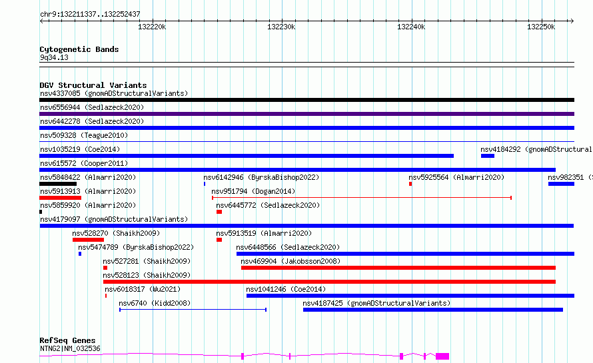Select the thin red nsv951794 span line

pyautogui.click(x=362, y=198)
